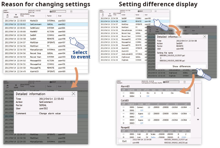Screen dimensions: 220x148
Task: Close the SetComment detailed information dialog
Action: [x=73, y=94]
